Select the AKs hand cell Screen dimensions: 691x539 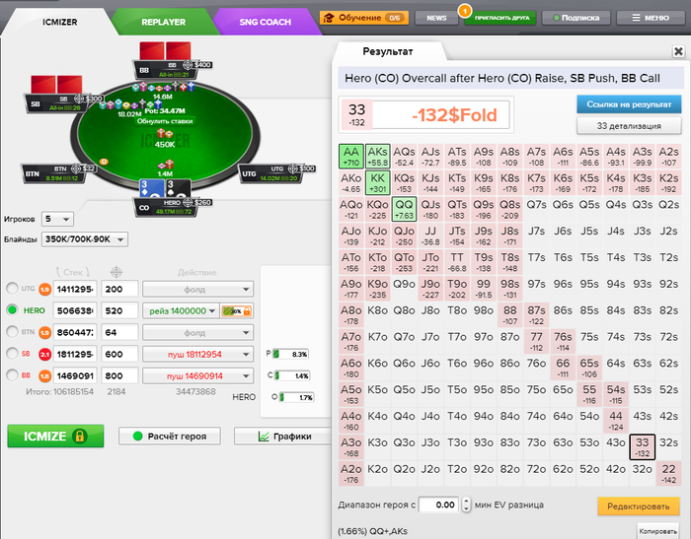point(378,157)
